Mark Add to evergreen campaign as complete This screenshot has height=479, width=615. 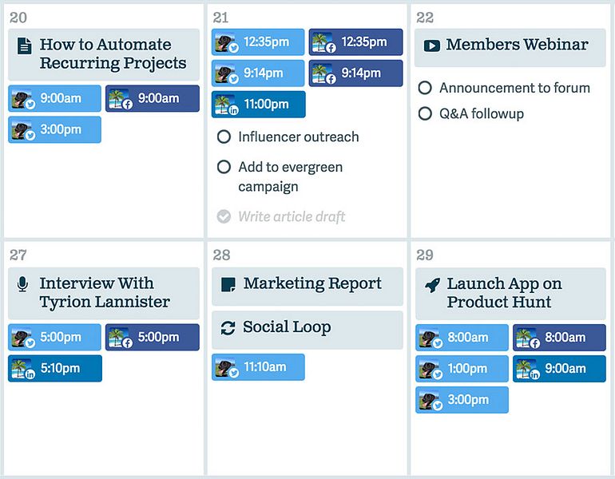pos(224,167)
